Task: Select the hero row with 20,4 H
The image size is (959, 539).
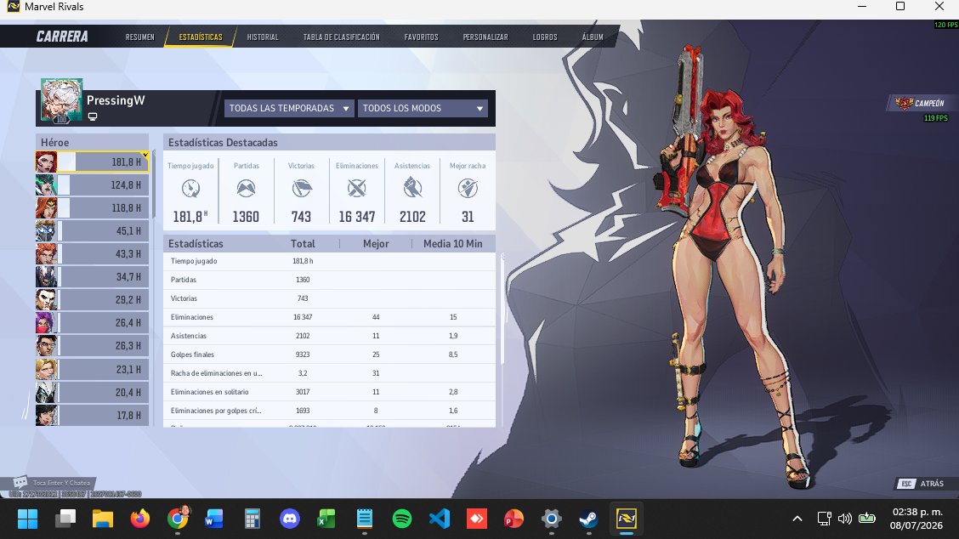Action: [93, 392]
